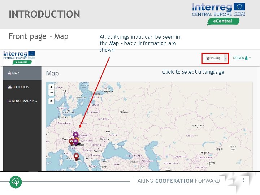
Task: Click the Map page heading
Action: [x=52, y=73]
